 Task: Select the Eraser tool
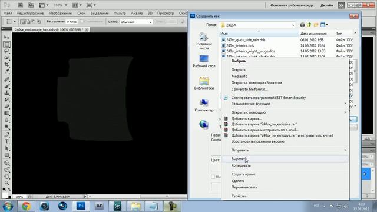click(x=6, y=106)
